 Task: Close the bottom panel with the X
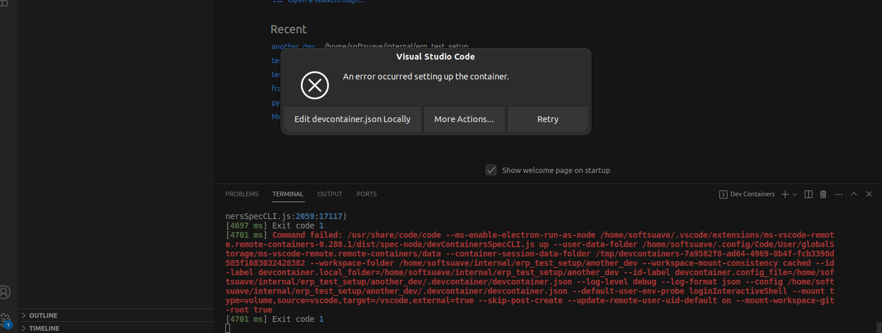click(x=869, y=194)
